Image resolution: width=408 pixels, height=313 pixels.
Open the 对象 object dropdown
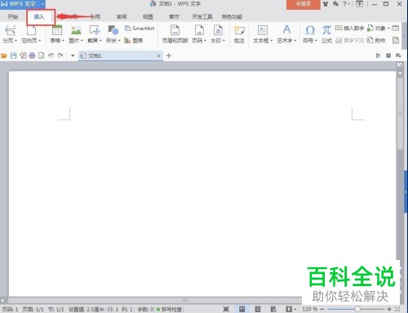379,29
